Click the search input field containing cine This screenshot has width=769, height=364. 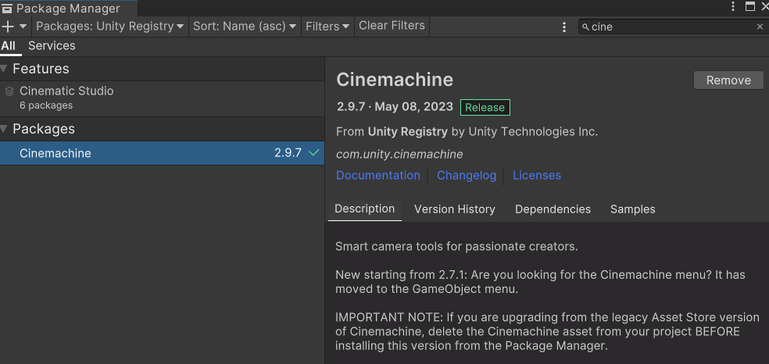[672, 27]
